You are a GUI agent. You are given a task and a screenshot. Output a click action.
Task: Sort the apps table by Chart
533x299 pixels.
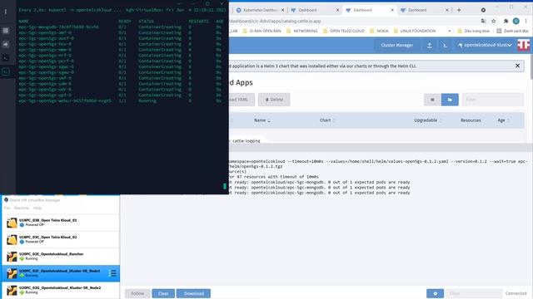pyautogui.click(x=327, y=120)
